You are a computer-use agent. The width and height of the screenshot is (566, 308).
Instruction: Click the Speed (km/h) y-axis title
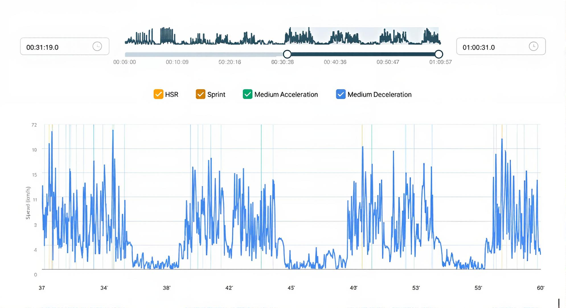[28, 203]
